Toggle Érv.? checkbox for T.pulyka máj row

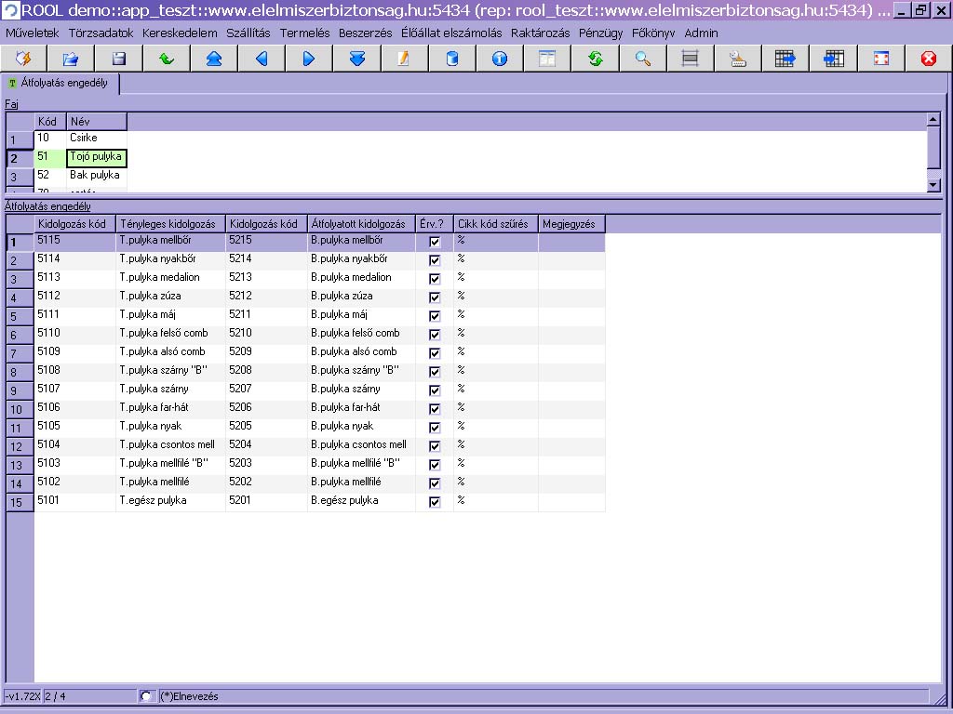pos(435,316)
